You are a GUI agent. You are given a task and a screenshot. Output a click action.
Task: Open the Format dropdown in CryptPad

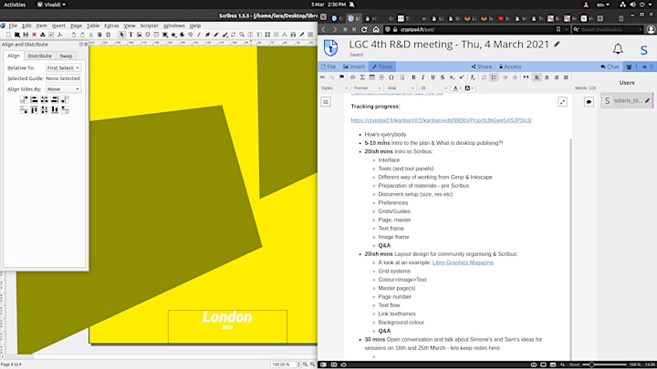(368, 88)
